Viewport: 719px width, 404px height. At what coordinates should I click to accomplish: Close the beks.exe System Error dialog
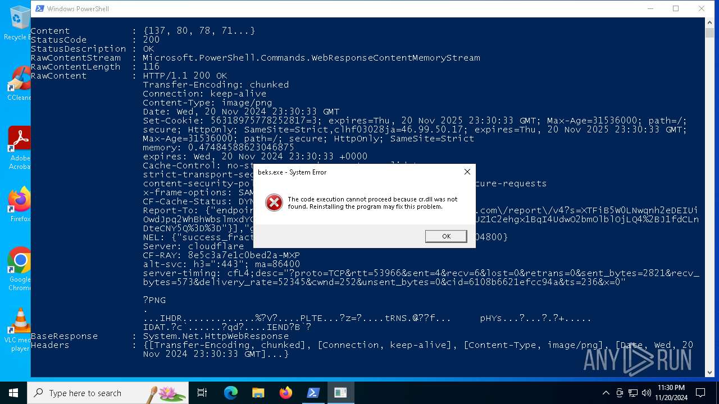pyautogui.click(x=467, y=172)
